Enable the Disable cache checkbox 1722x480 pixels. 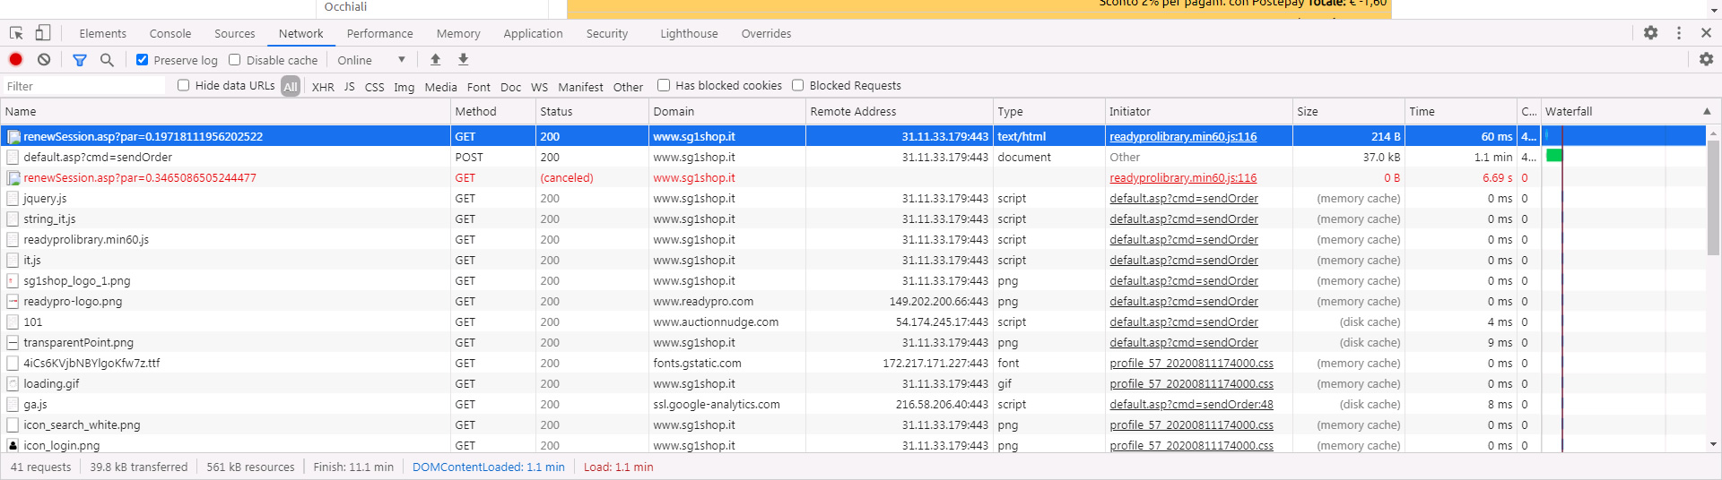tap(235, 60)
